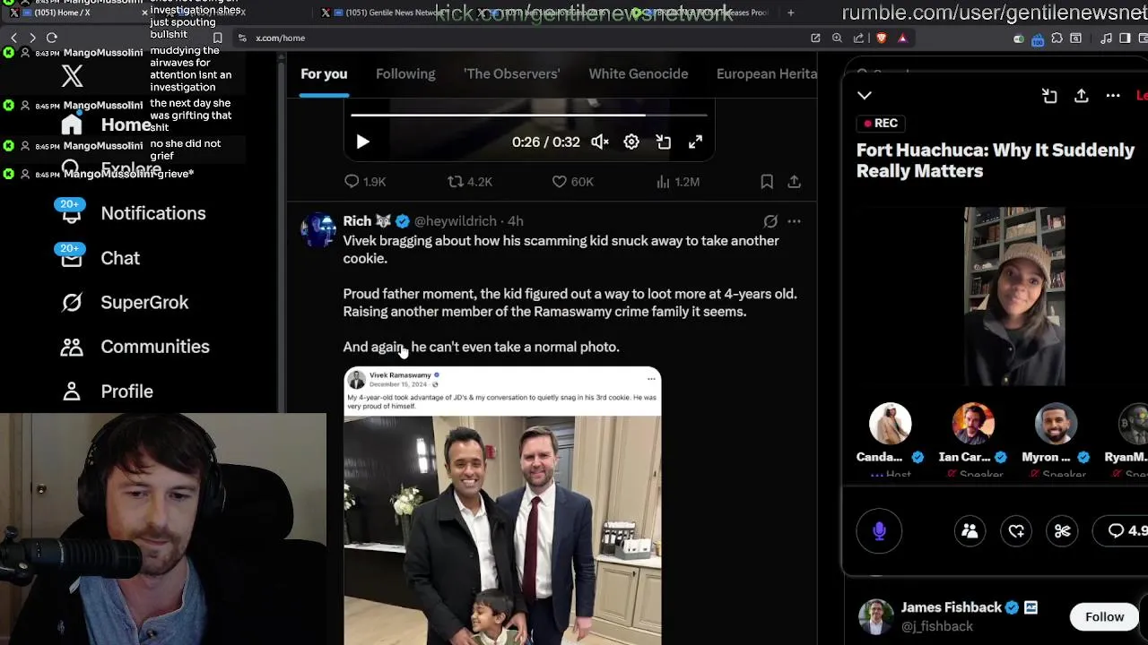Pop out the Space into a new window
The width and height of the screenshot is (1148, 645).
pos(1049,96)
